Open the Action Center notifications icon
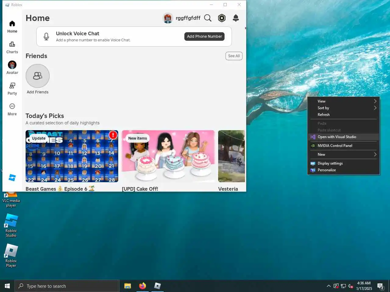 [x=381, y=286]
